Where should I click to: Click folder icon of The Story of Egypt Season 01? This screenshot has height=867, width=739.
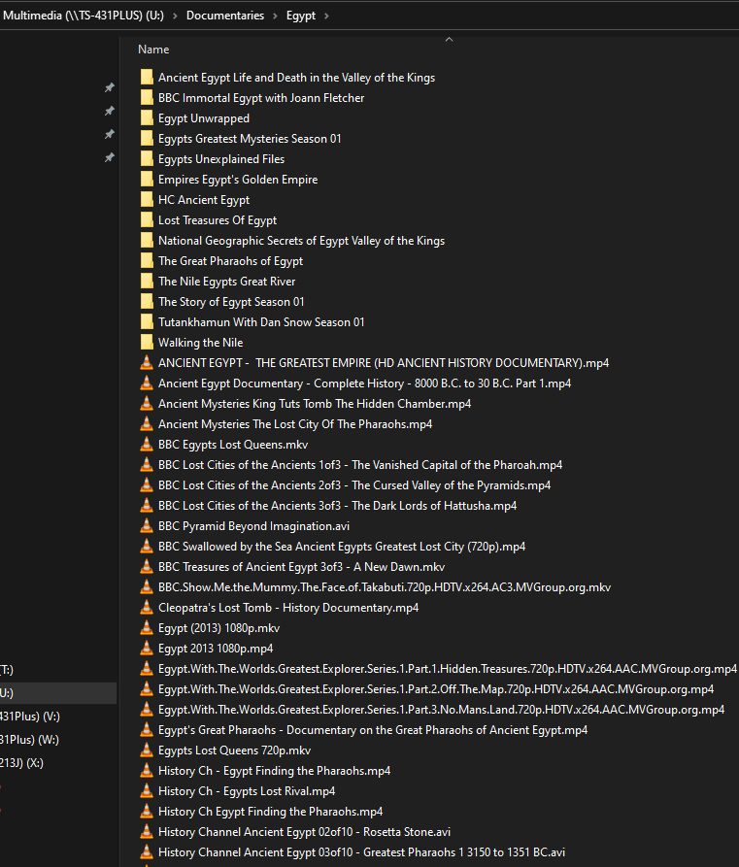pyautogui.click(x=147, y=301)
